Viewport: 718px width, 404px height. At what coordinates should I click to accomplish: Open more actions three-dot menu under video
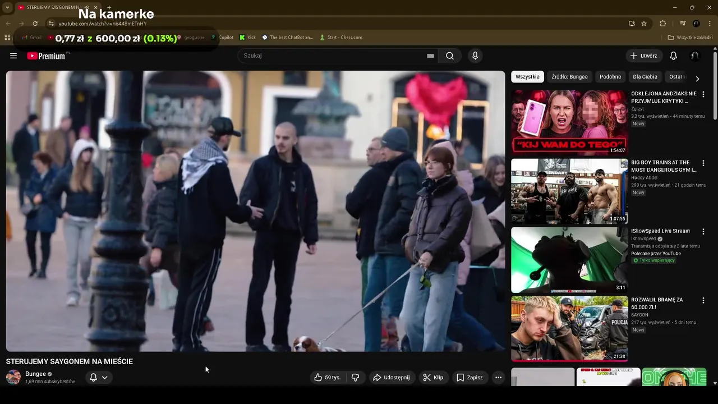coord(498,378)
